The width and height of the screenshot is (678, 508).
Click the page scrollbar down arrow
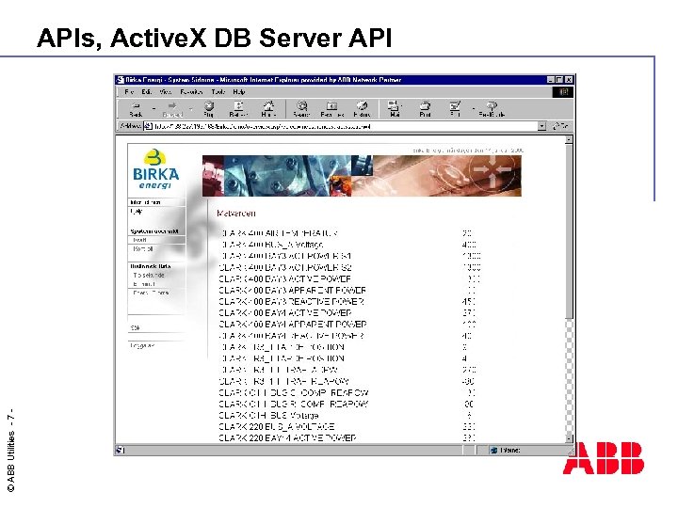point(569,438)
